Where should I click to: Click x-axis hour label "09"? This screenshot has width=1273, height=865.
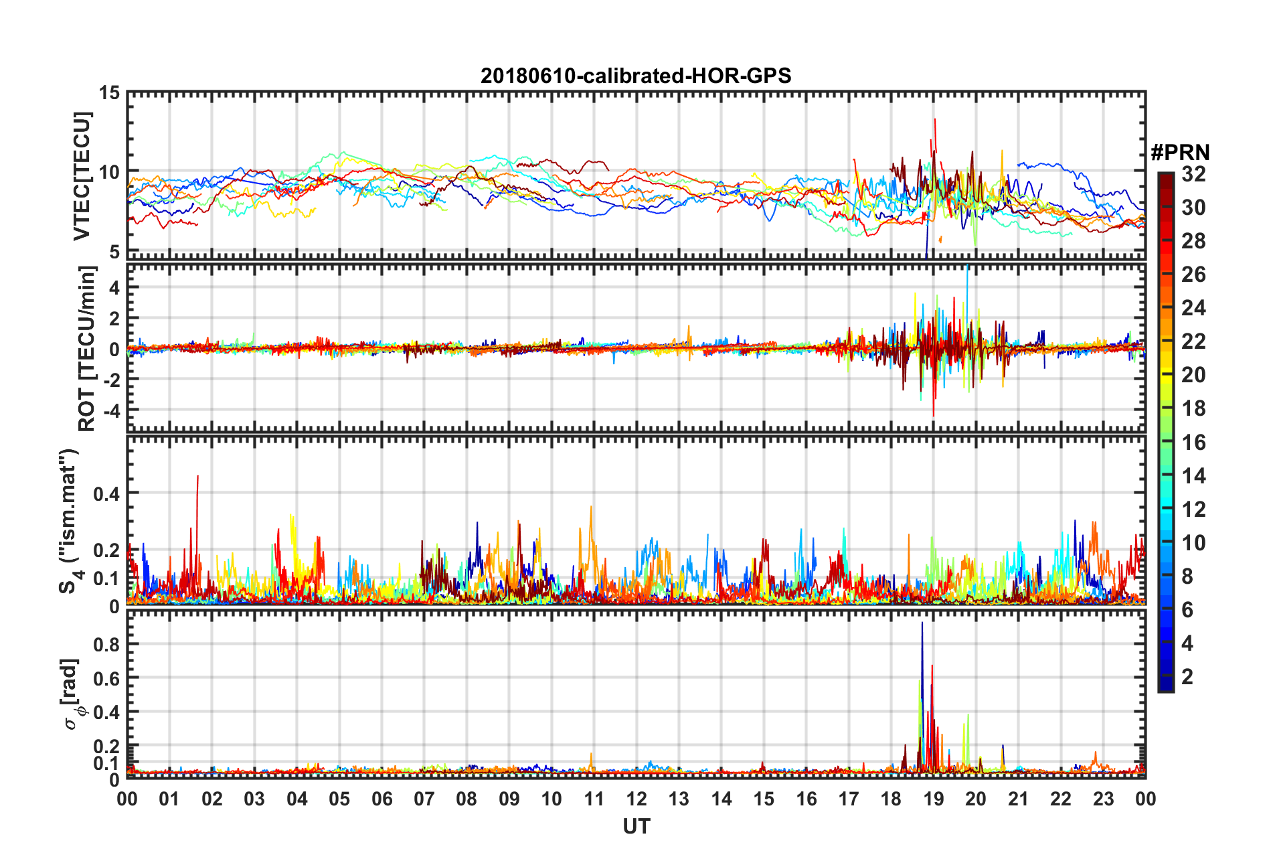click(509, 799)
